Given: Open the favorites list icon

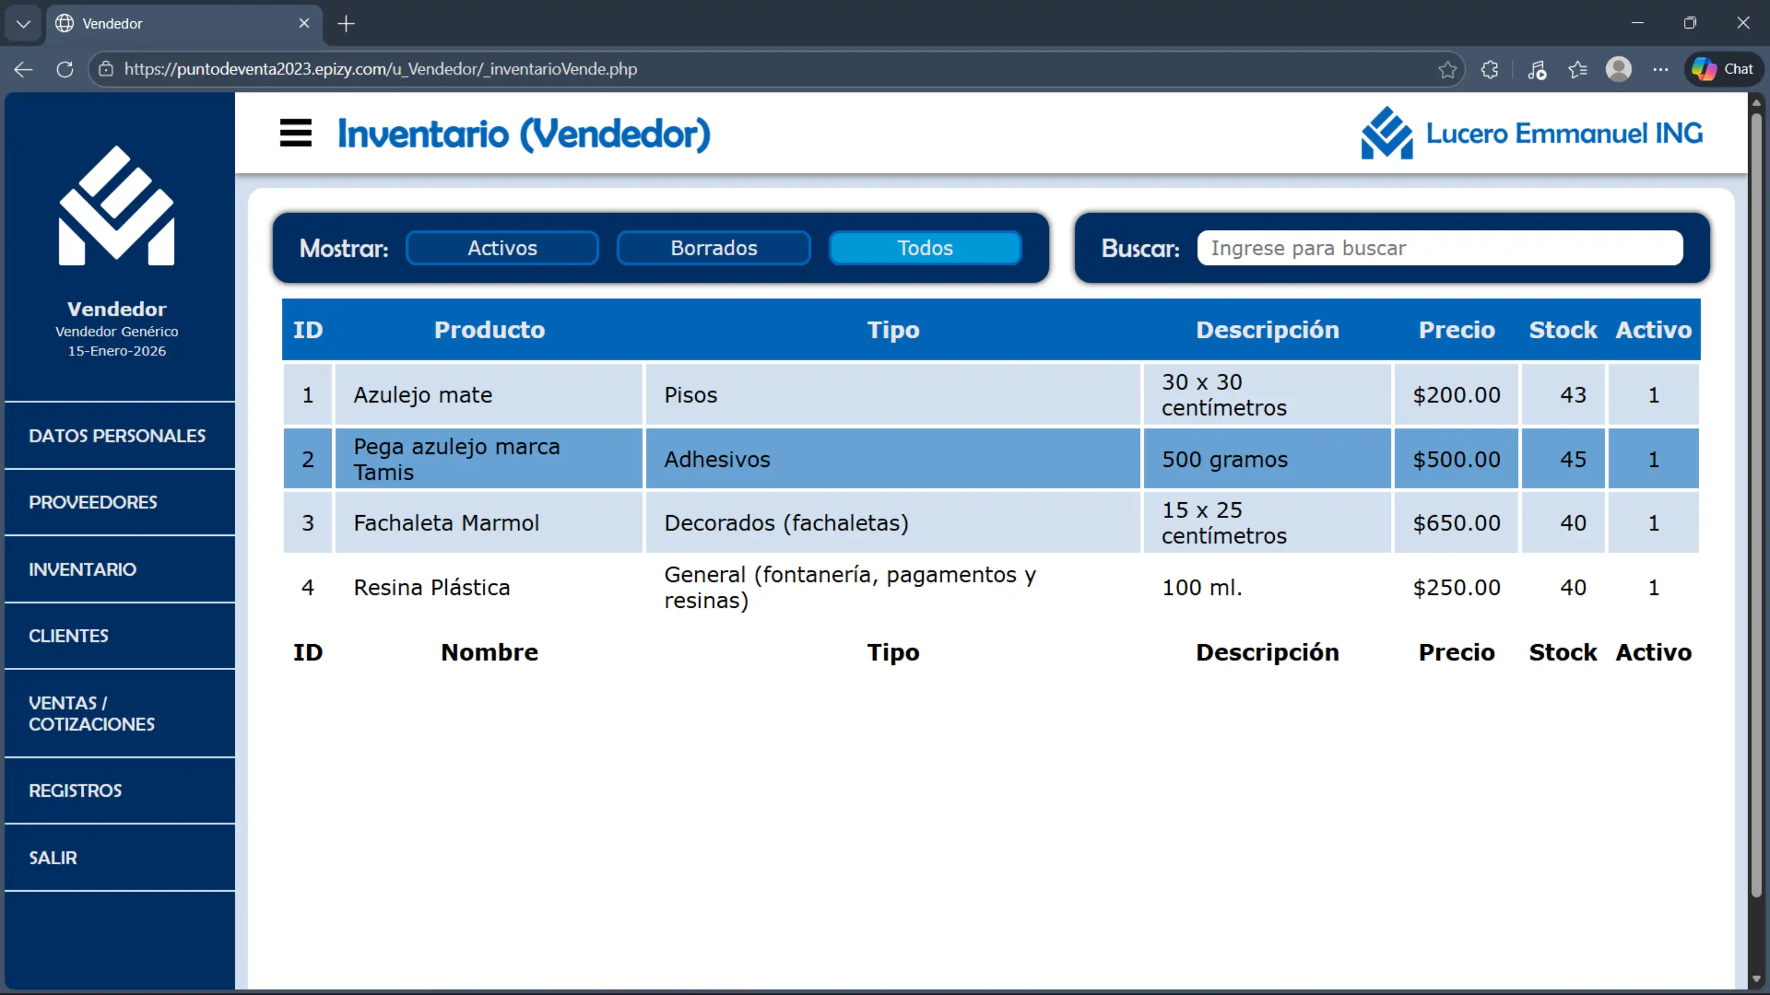Looking at the screenshot, I should click(1577, 70).
